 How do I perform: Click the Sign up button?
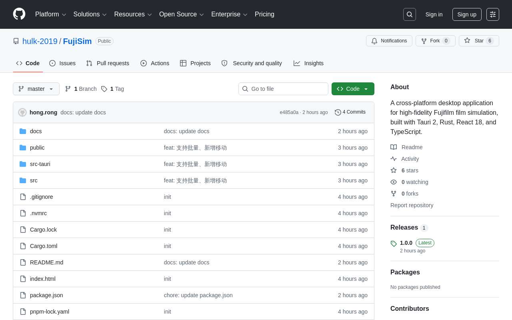[x=467, y=14]
